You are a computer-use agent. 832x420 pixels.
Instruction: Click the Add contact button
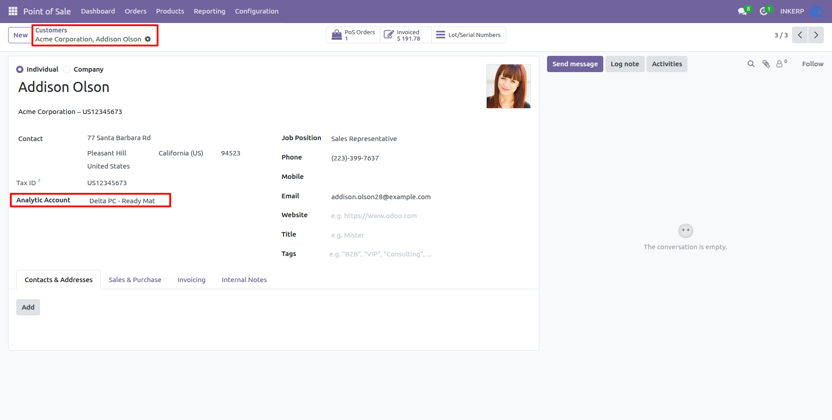click(28, 307)
